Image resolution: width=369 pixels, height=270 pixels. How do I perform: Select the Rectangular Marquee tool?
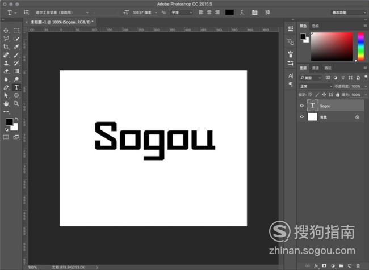[x=16, y=31]
